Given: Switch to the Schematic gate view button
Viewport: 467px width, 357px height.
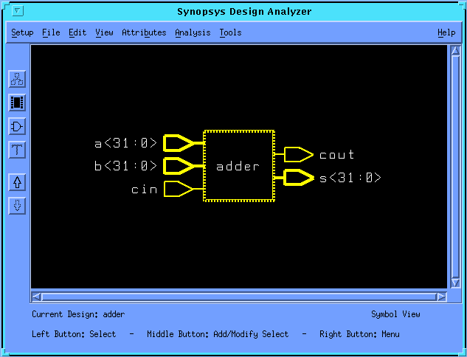Looking at the screenshot, I should pos(17,127).
